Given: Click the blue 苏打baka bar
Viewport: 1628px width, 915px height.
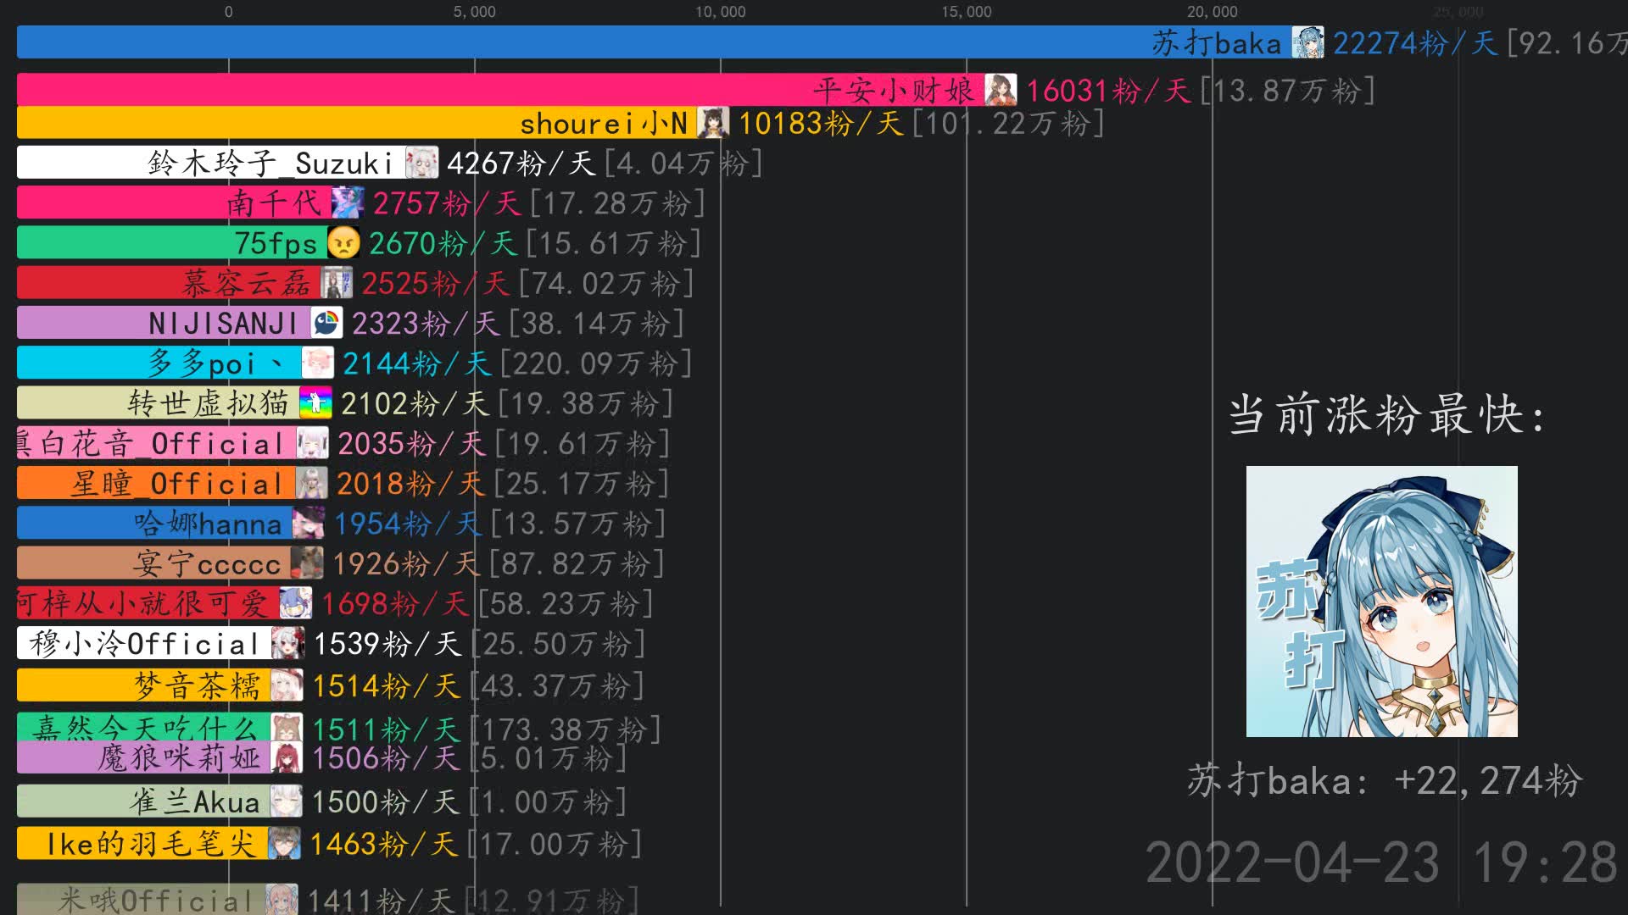Looking at the screenshot, I should [594, 42].
